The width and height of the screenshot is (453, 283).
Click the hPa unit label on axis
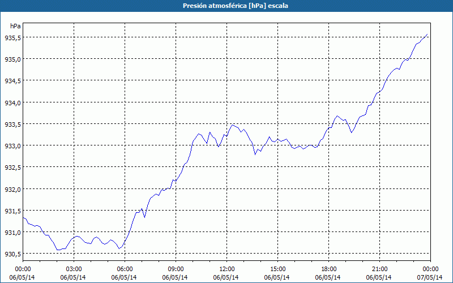click(x=15, y=26)
